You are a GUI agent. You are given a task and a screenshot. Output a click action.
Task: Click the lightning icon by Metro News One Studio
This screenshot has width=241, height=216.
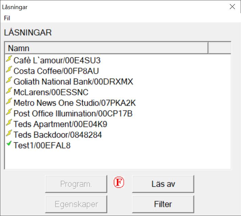coord(9,102)
